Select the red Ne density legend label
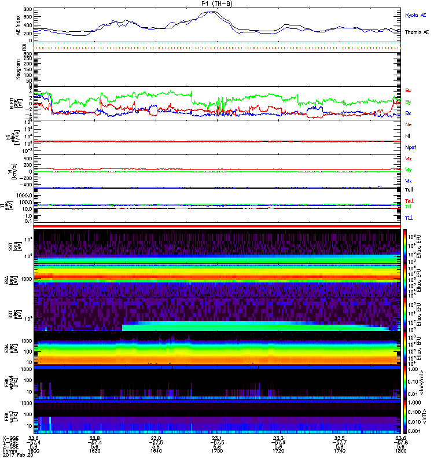This screenshot has width=434, height=463. pos(409,124)
